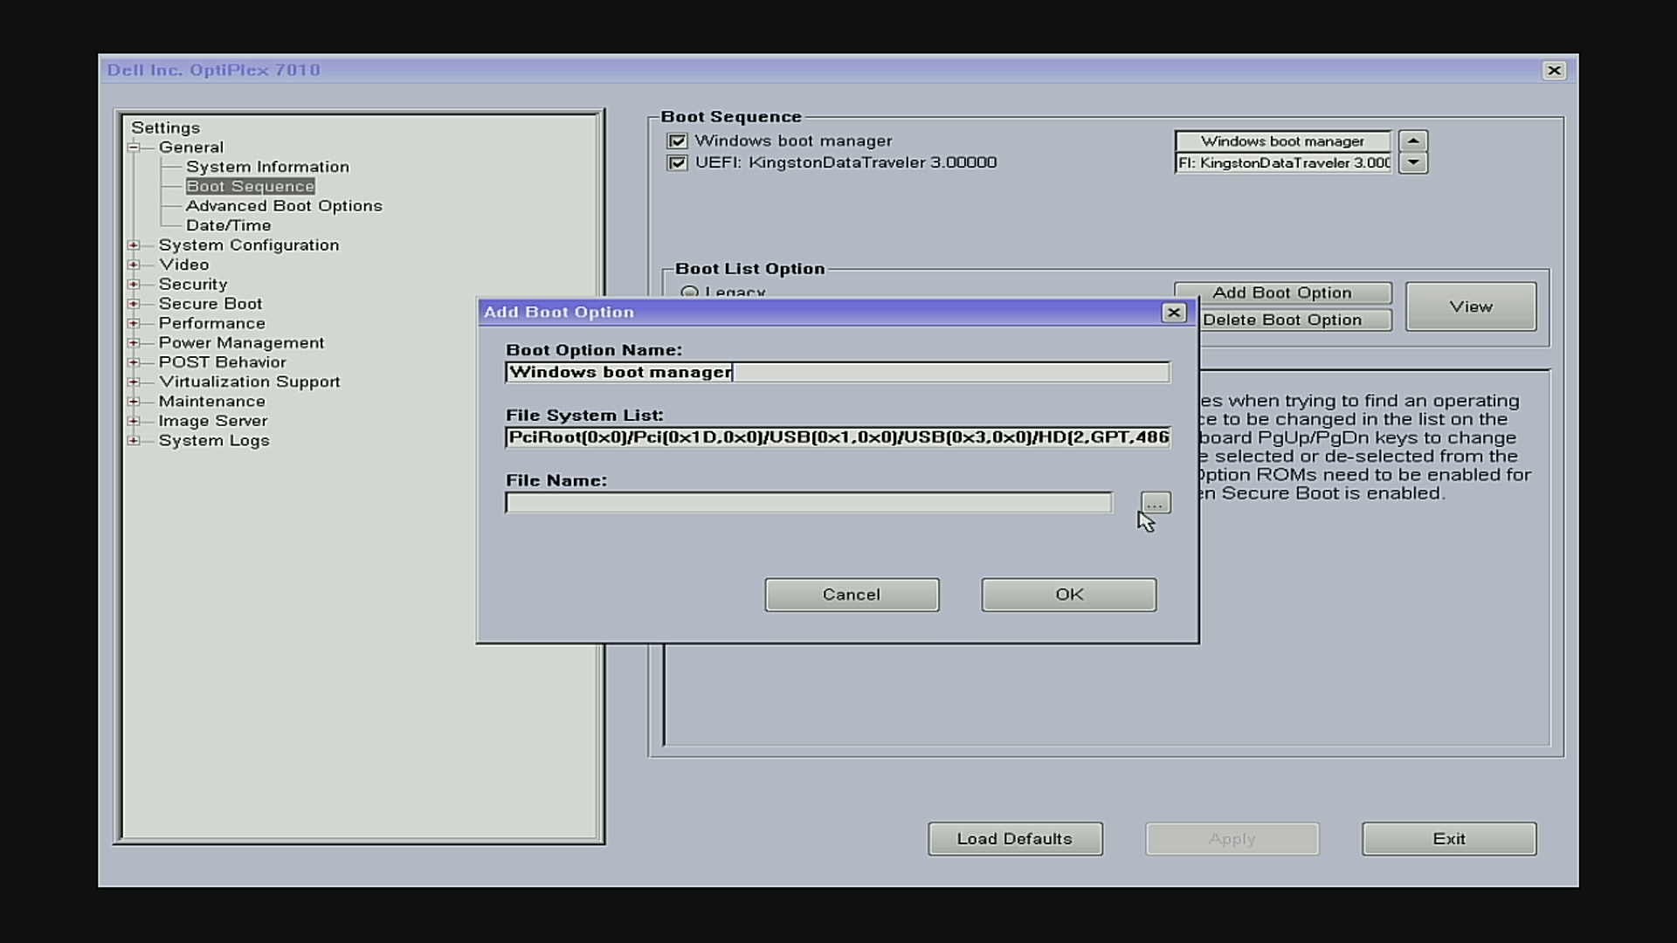Expand the System Configuration node

click(134, 245)
